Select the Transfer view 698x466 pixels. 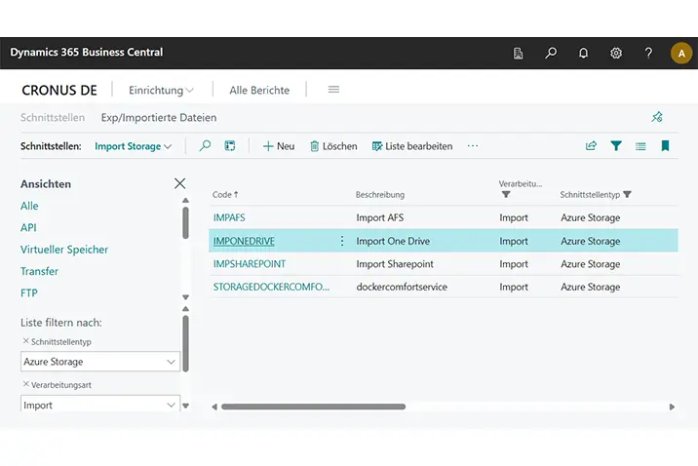[39, 271]
